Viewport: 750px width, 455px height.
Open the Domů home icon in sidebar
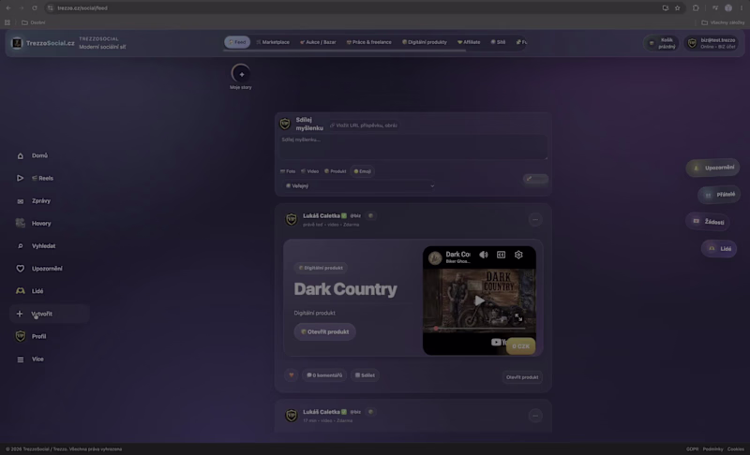click(x=20, y=156)
